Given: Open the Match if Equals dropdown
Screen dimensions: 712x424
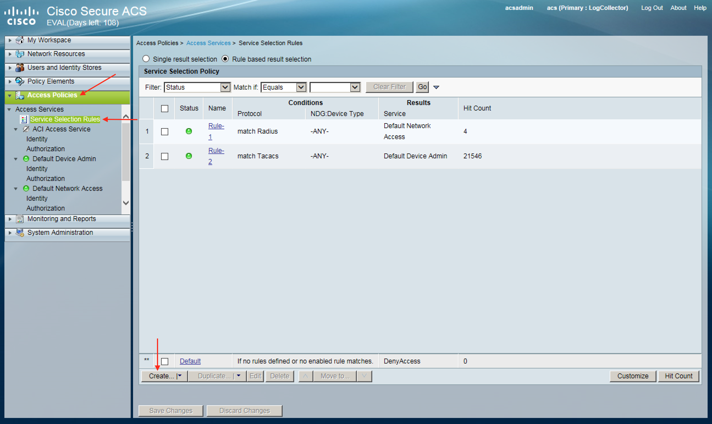Looking at the screenshot, I should pos(301,87).
